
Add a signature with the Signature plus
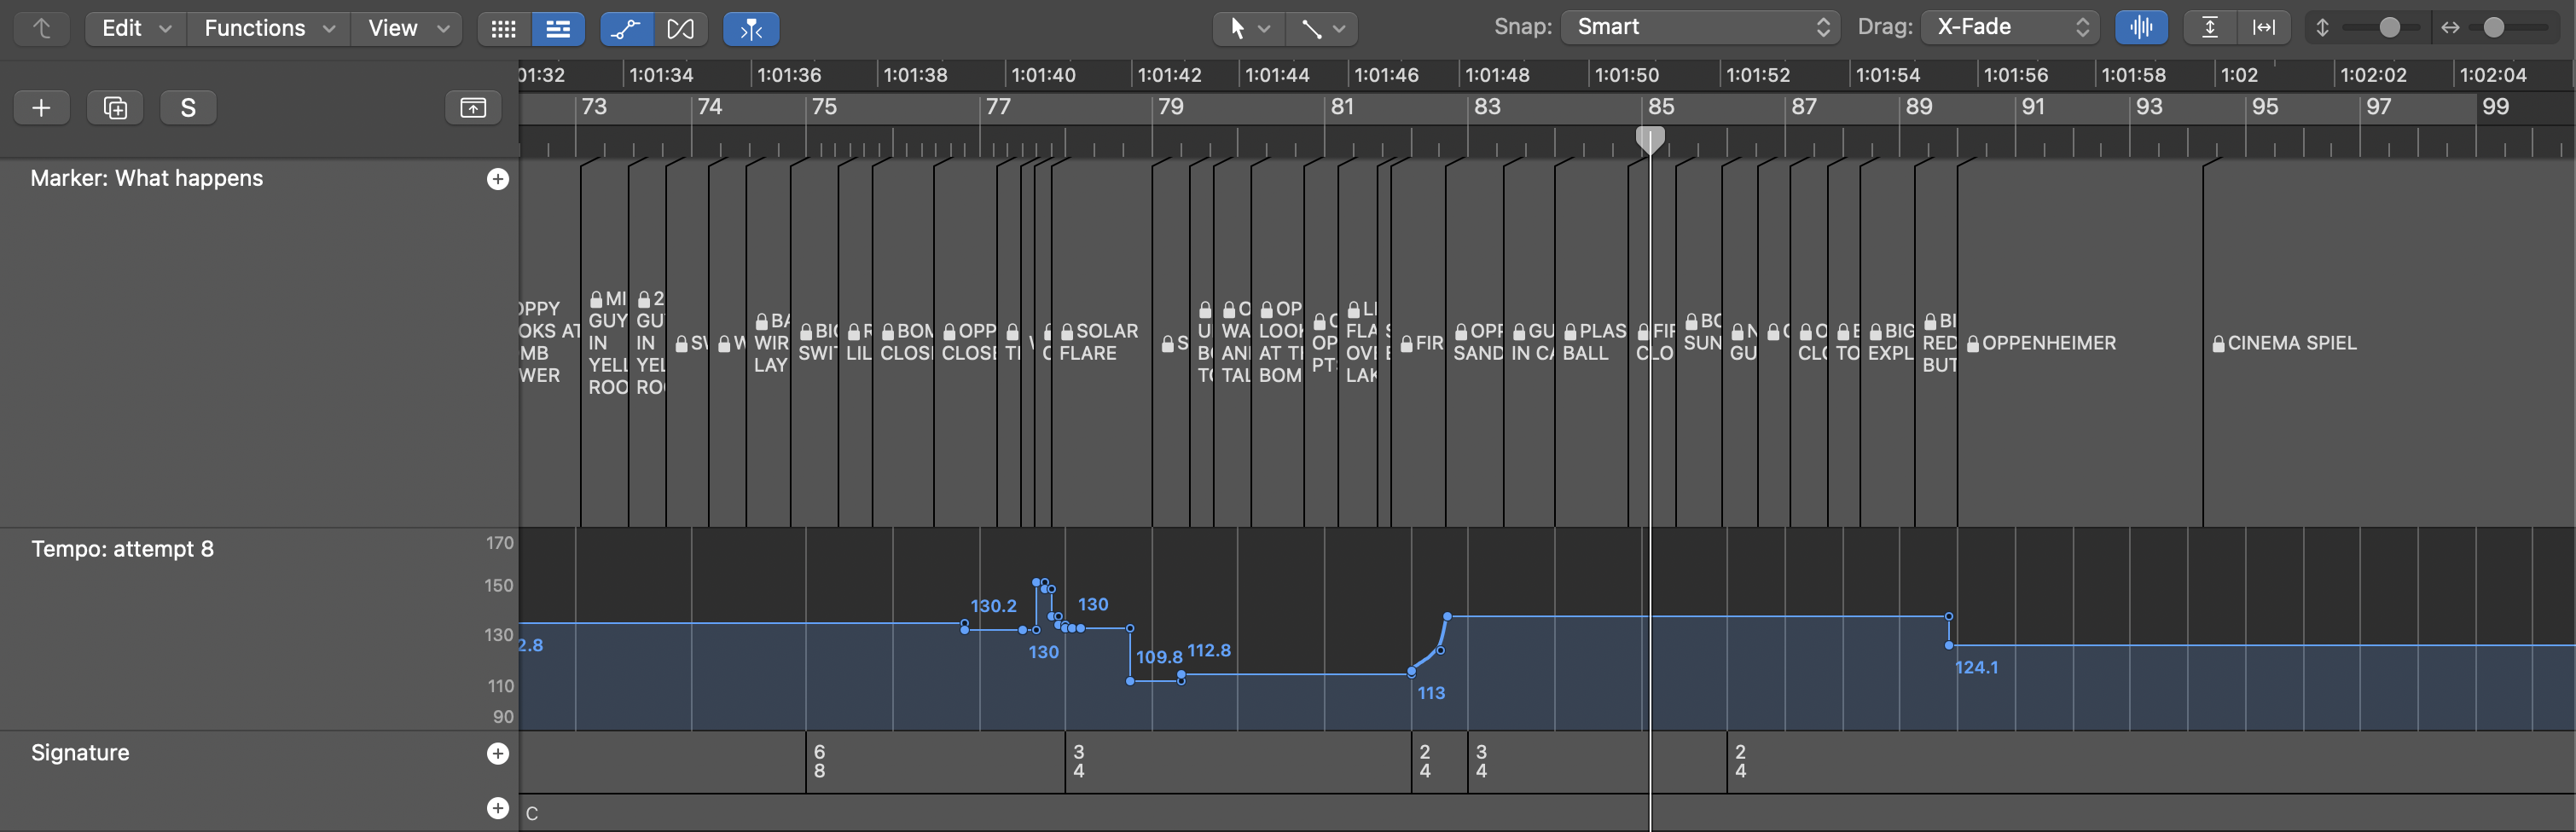coord(497,753)
